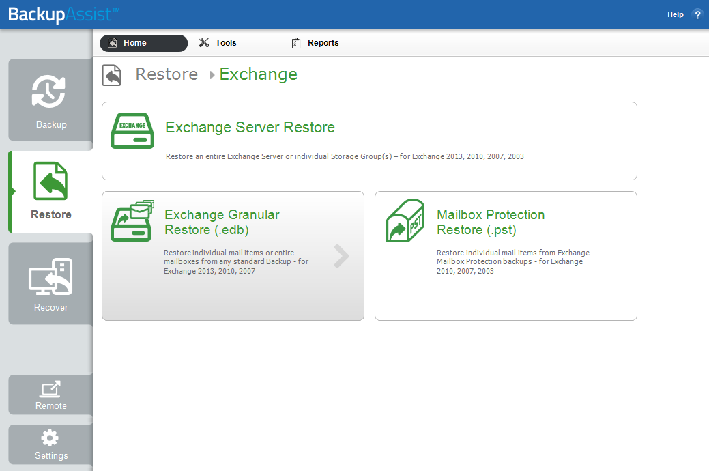Switch to the Home tab
The height and width of the screenshot is (471, 709).
pyautogui.click(x=143, y=43)
